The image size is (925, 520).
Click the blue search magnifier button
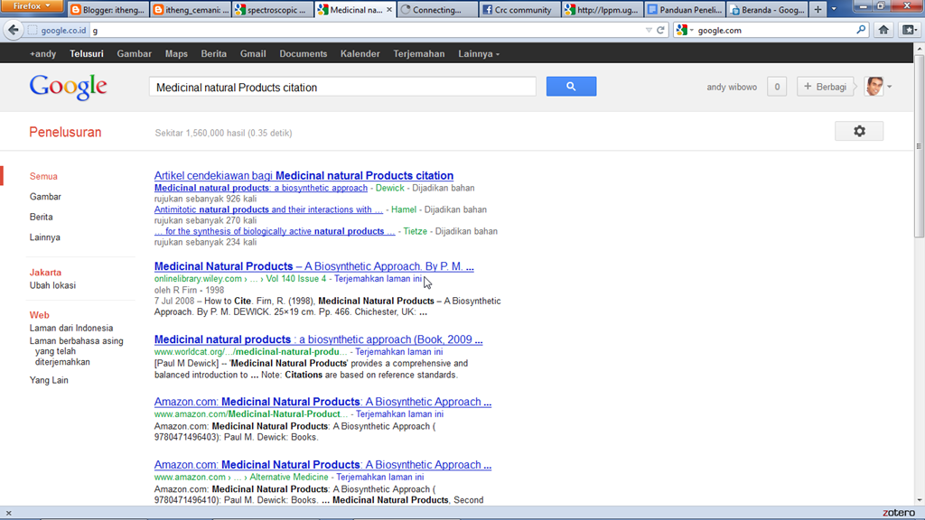coord(571,87)
